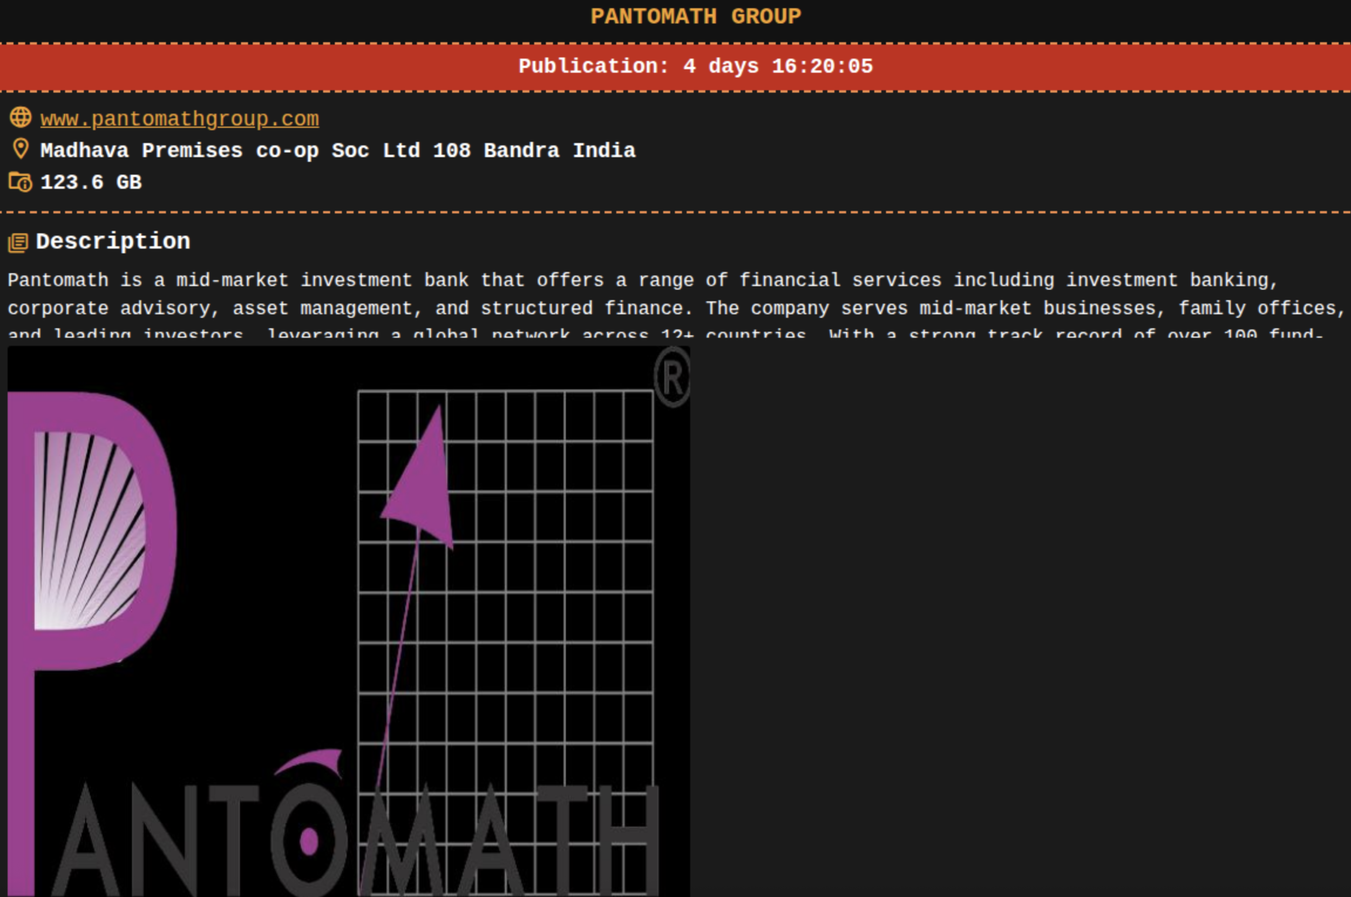Click the Publication countdown banner

pos(675,66)
